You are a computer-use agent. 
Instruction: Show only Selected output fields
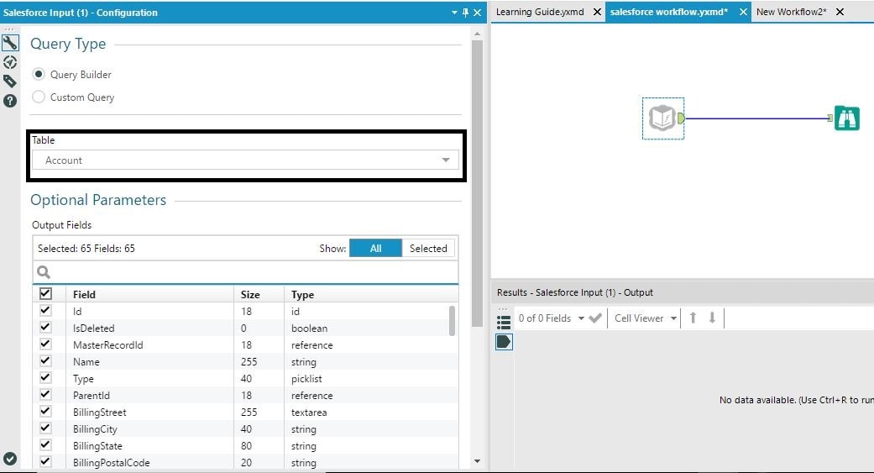[428, 248]
